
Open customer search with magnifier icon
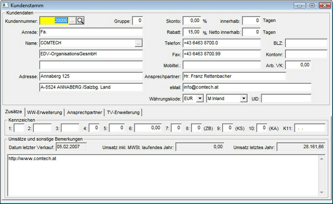(80, 21)
